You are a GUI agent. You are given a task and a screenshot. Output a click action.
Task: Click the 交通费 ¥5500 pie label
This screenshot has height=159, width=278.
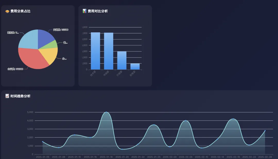pyautogui.click(x=61, y=30)
